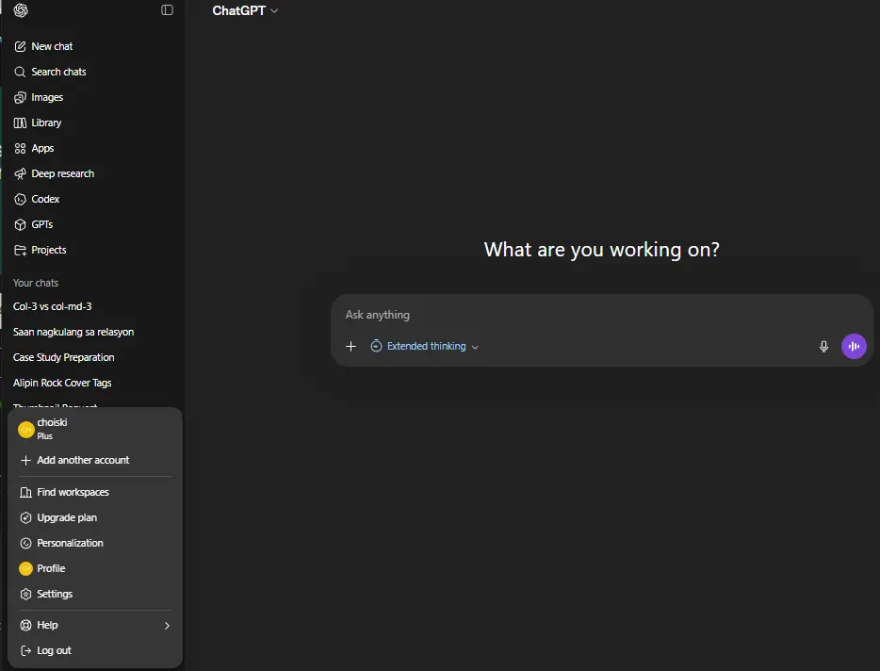This screenshot has width=880, height=671.
Task: Click the plus attach icon in composer
Action: tap(350, 347)
